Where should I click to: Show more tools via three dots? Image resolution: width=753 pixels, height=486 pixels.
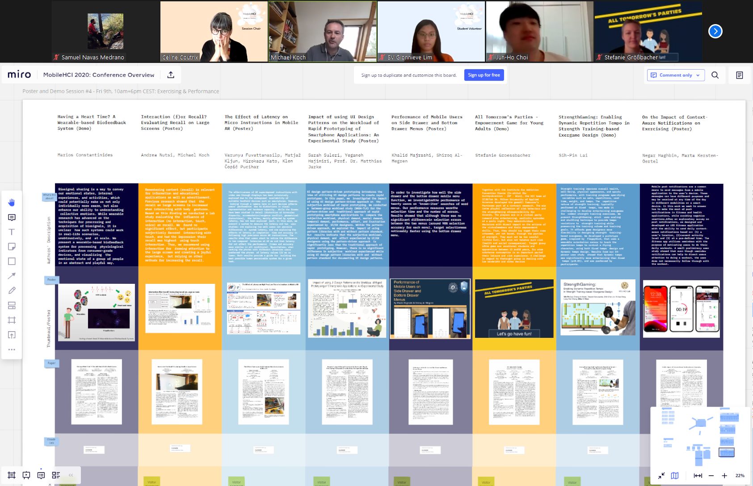point(12,349)
